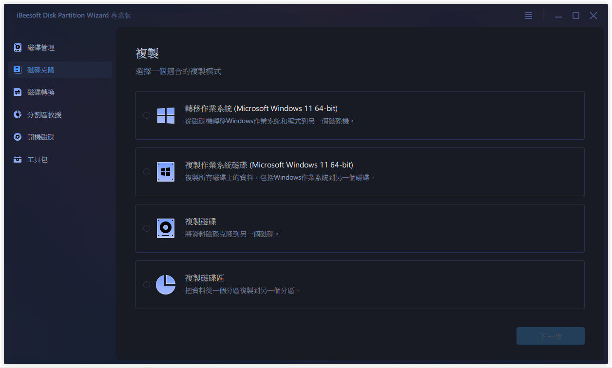Select the 複製磁碟區 radio button

click(x=147, y=285)
